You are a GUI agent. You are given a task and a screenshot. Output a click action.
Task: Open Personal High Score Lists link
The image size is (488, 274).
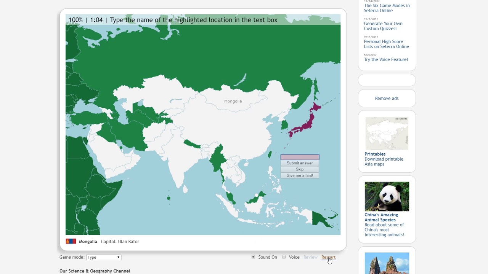coord(386,44)
